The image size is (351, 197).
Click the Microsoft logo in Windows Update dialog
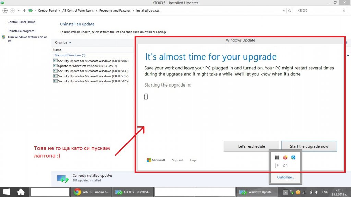point(156,160)
